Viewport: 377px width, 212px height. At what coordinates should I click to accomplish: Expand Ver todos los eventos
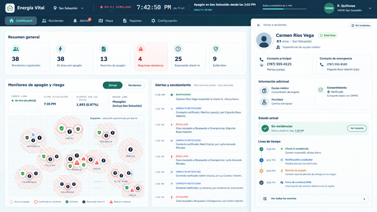click(x=314, y=199)
